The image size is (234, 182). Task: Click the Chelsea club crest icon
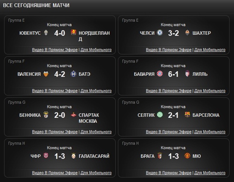160,33
